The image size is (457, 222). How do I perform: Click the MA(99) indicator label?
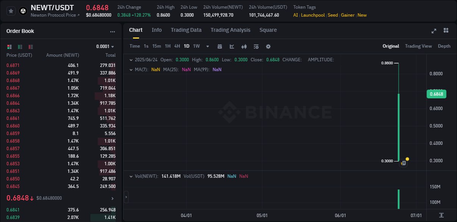(202, 70)
